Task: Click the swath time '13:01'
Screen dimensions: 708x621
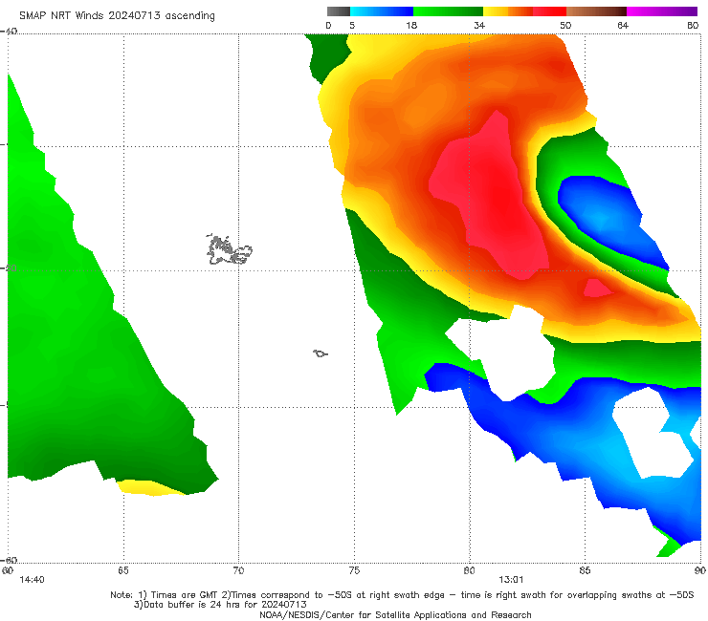Action: 511,580
